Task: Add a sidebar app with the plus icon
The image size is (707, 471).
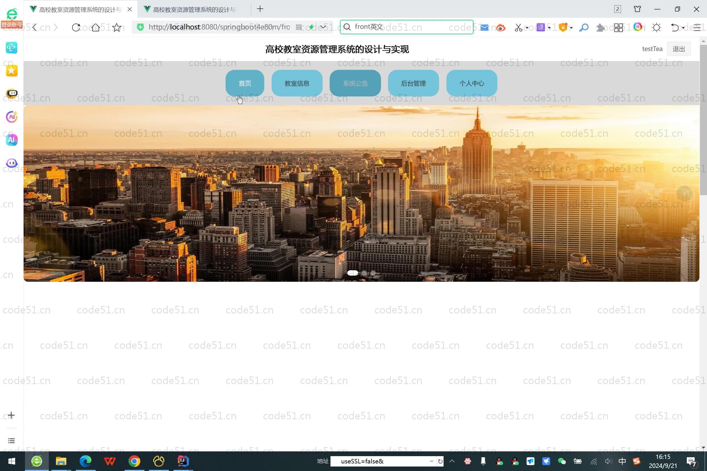Action: (11, 415)
